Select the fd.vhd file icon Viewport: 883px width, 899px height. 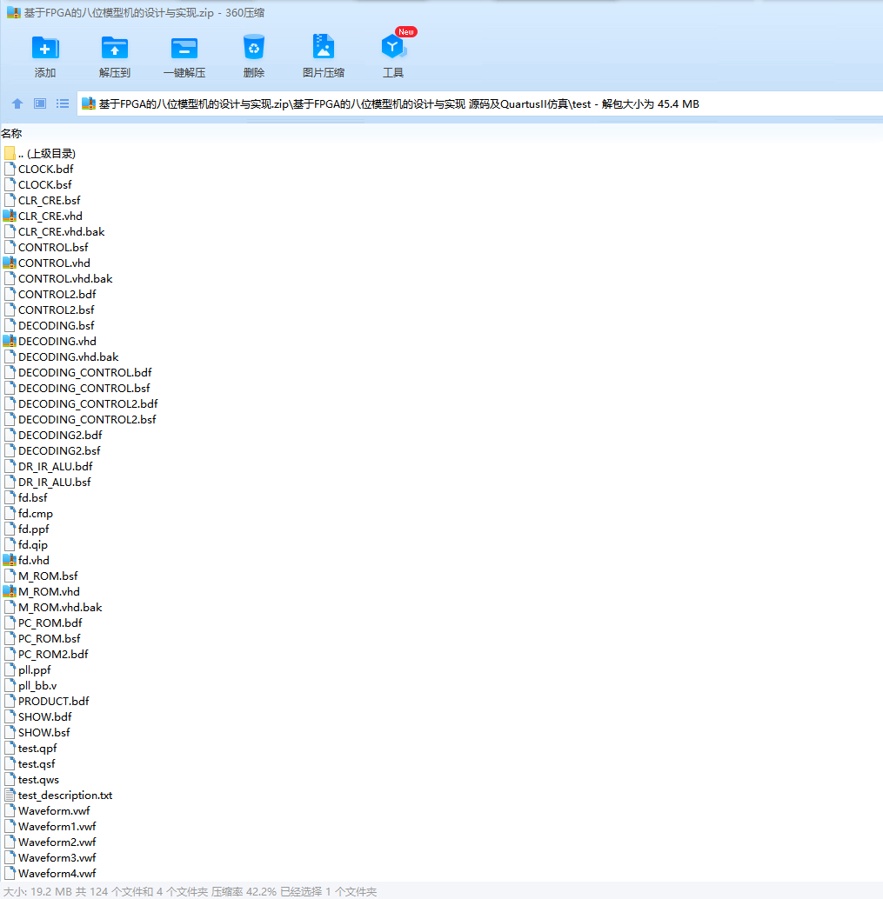(10, 560)
